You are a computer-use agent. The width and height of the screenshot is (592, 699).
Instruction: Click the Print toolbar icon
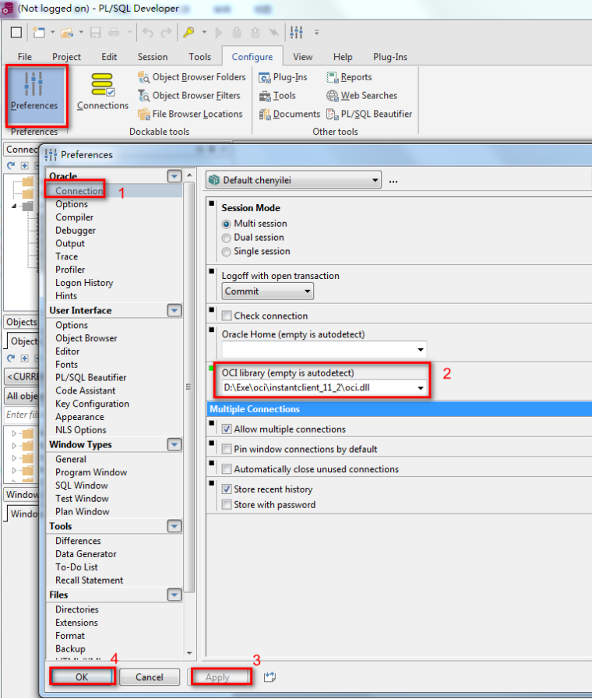click(x=114, y=33)
